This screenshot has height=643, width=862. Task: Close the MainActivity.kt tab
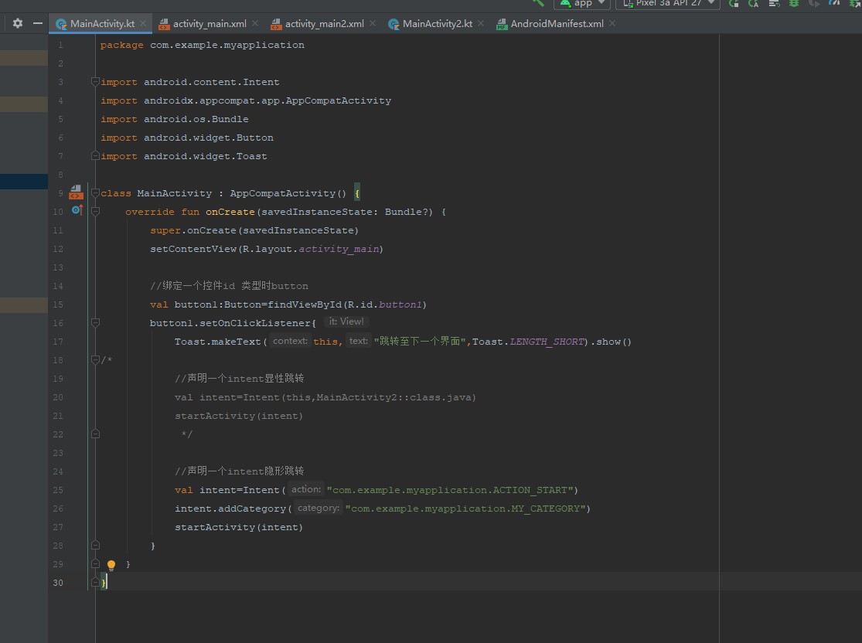144,24
